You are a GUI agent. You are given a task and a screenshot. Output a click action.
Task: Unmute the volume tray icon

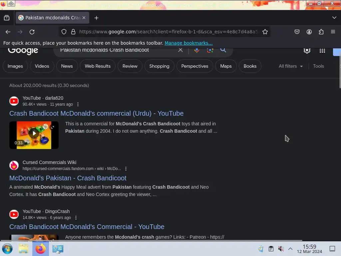pos(281,249)
